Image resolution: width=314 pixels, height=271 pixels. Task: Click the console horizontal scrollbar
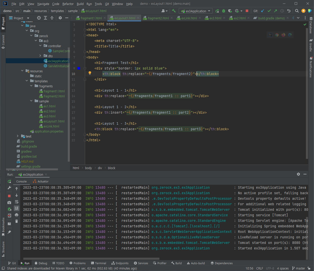91,258
